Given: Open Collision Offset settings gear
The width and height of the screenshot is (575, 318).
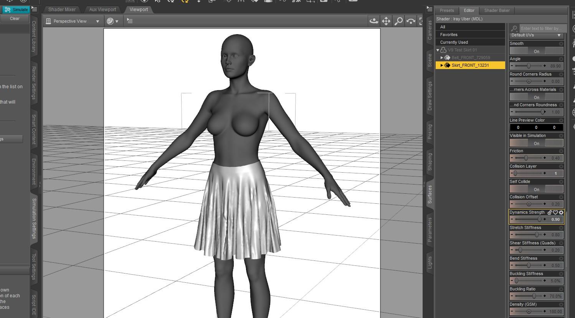Looking at the screenshot, I should coord(561,197).
